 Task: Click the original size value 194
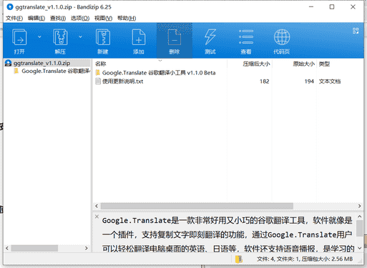(309, 81)
